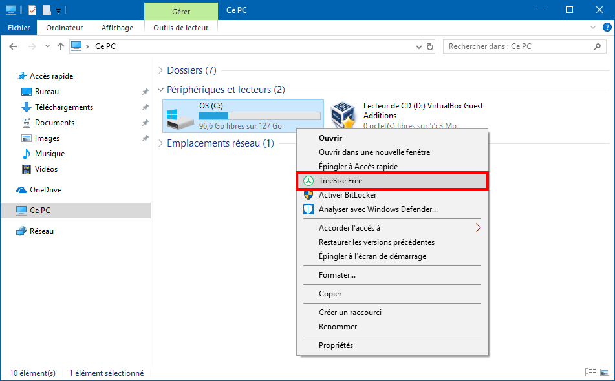The height and width of the screenshot is (381, 615).
Task: Click the Gérer contextual tab
Action: [x=181, y=12]
